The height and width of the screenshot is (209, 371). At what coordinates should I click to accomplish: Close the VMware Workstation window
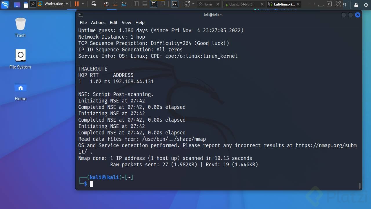pos(338,4)
